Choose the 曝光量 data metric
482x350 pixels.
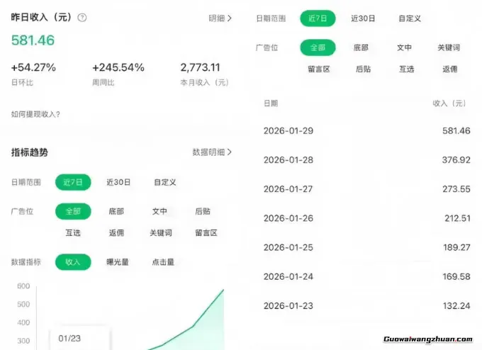point(118,262)
